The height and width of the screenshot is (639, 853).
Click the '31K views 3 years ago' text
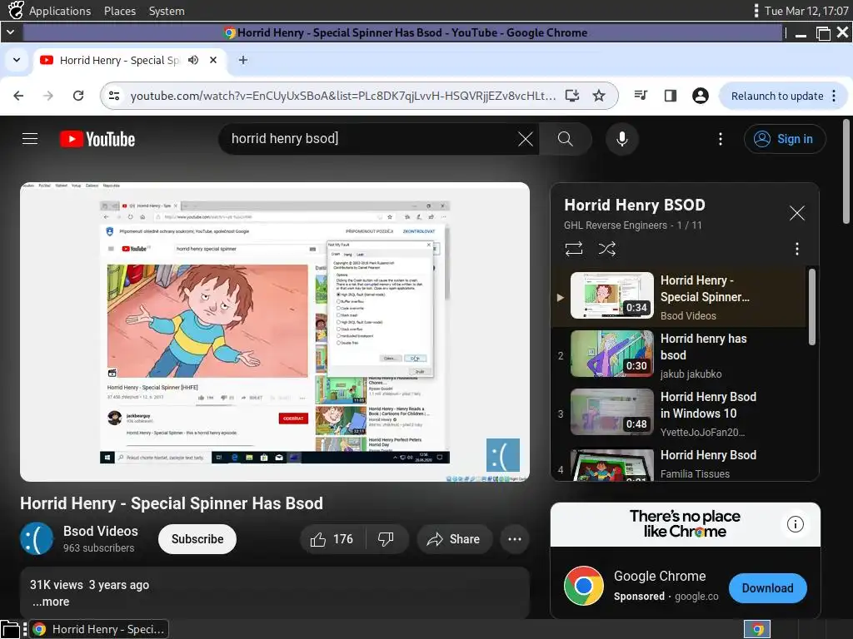coord(89,585)
